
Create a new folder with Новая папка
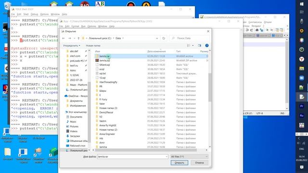point(93,46)
